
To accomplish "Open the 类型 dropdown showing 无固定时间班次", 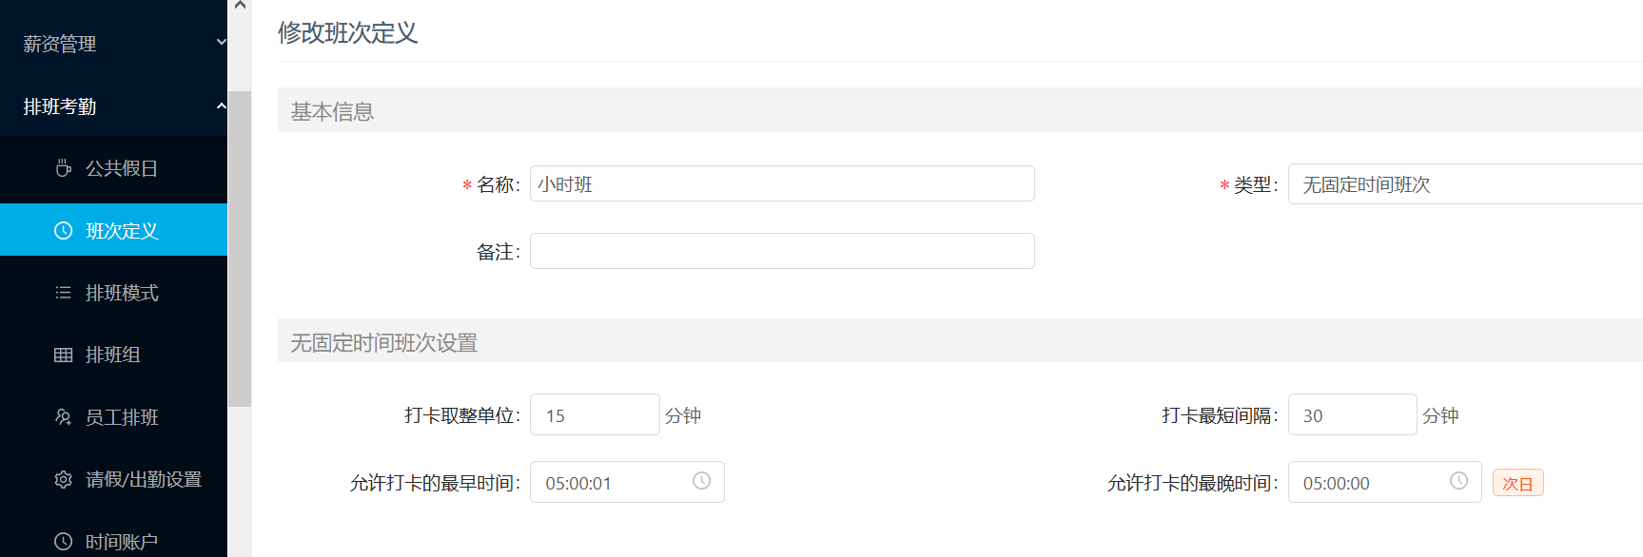I will click(1465, 184).
